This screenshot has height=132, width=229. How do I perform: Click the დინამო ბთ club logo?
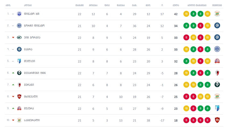pyautogui.click(x=19, y=14)
